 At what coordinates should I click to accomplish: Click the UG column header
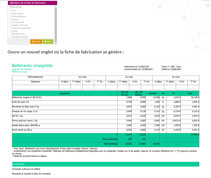point(163,93)
